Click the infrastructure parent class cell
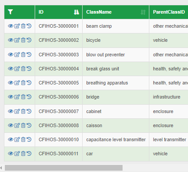This screenshot has height=172, width=188. [x=169, y=97]
